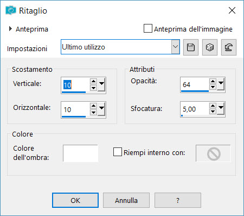
Task: Click the Annulla button
Action: [x=126, y=200]
